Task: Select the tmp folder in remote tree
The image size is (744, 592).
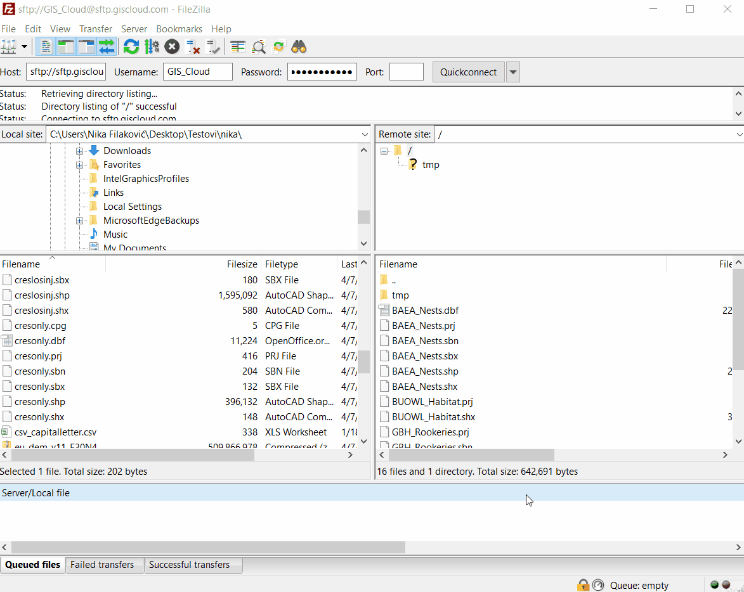Action: (x=431, y=164)
